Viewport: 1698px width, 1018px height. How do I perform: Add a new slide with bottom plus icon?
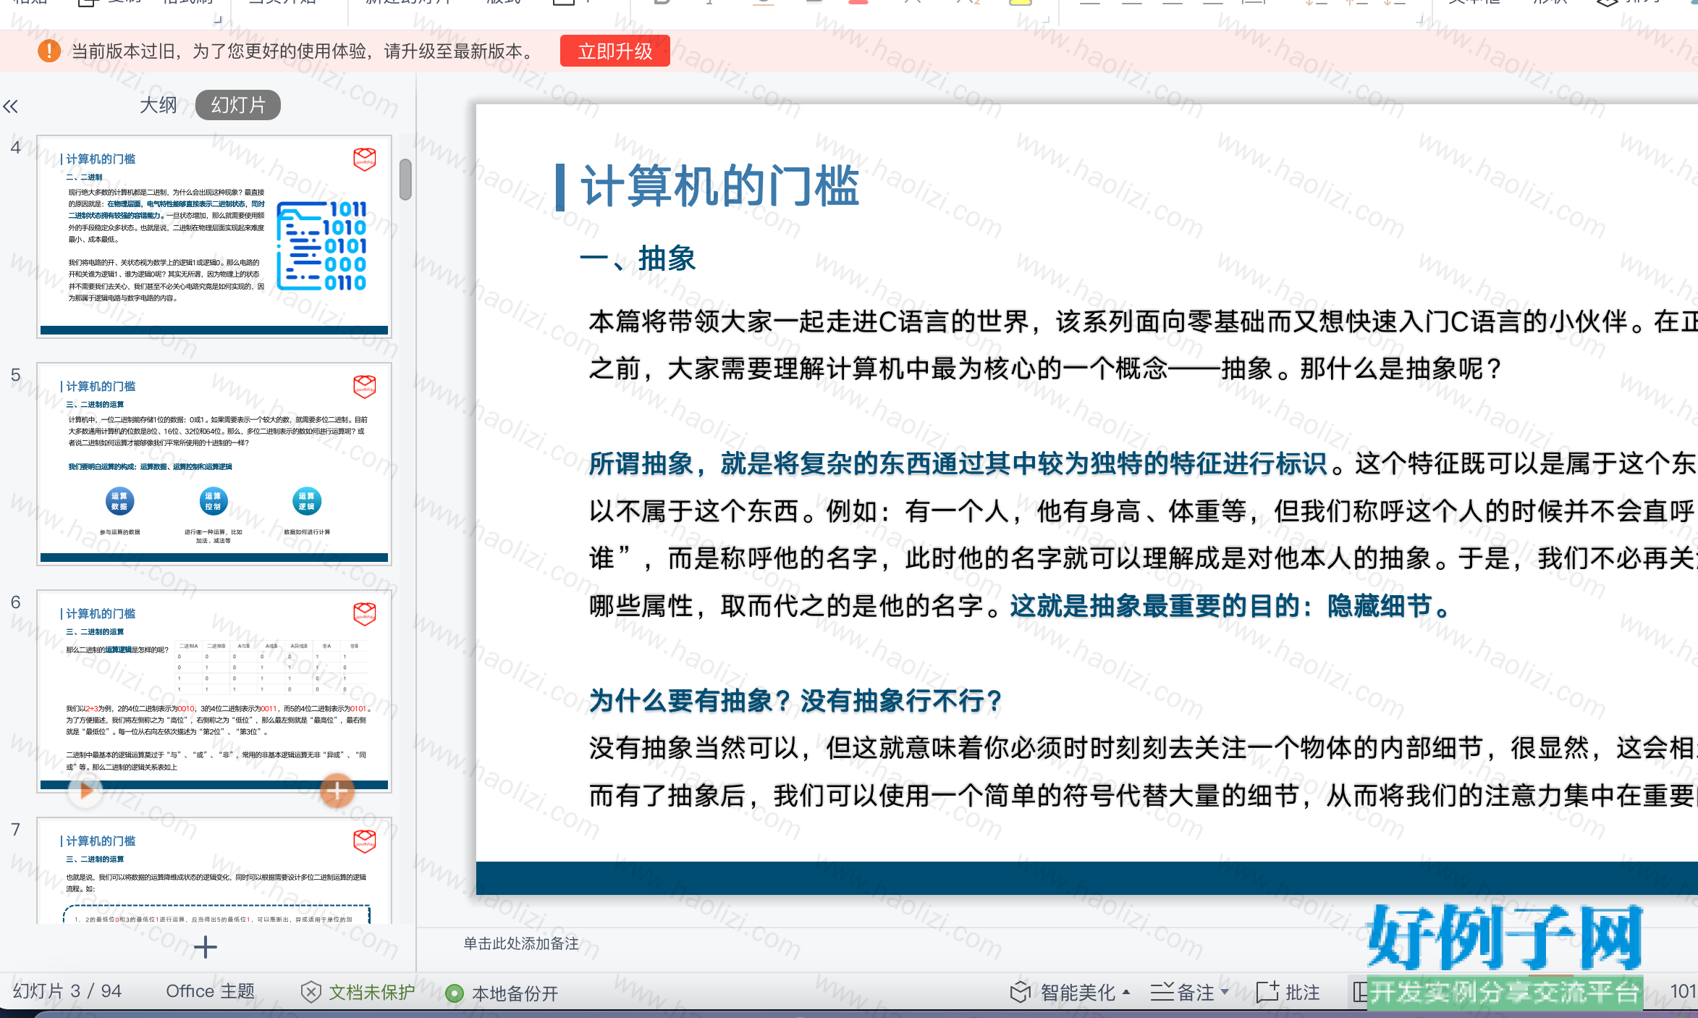pos(206,947)
